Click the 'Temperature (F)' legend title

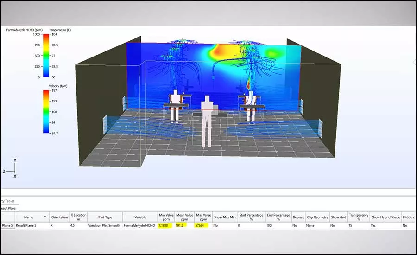click(x=60, y=30)
